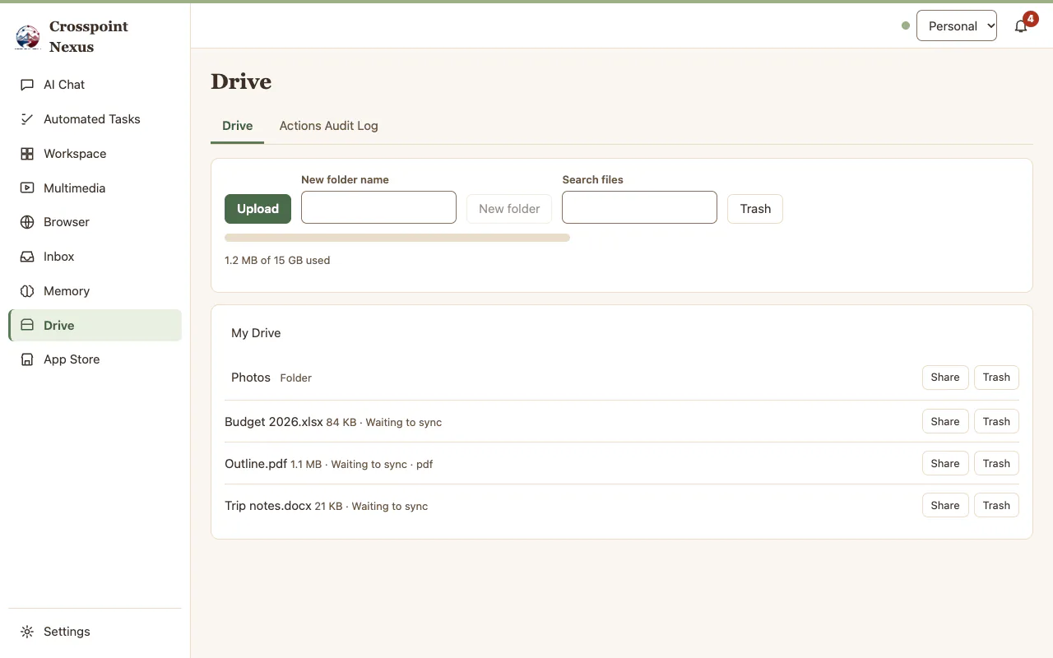Launch Browser via the globe icon
This screenshot has height=658, width=1053.
(x=27, y=222)
